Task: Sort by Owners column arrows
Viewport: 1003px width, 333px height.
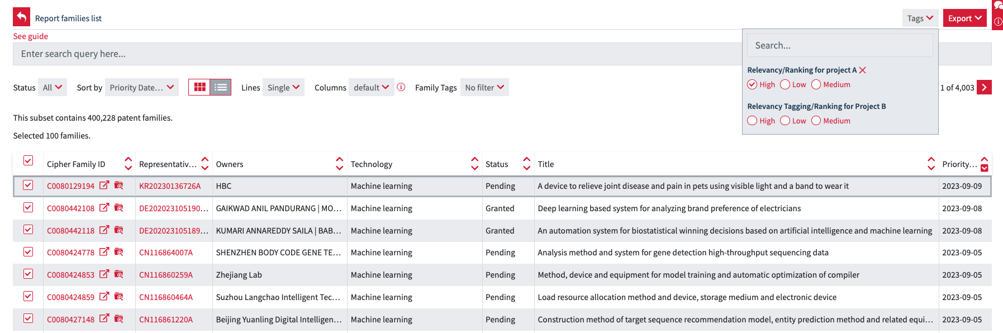Action: (x=339, y=163)
